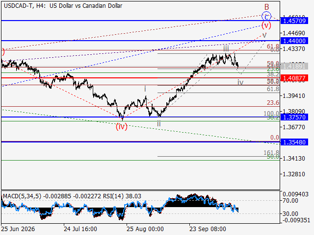Click the 24 Jul 16:00 date label

click(80, 229)
